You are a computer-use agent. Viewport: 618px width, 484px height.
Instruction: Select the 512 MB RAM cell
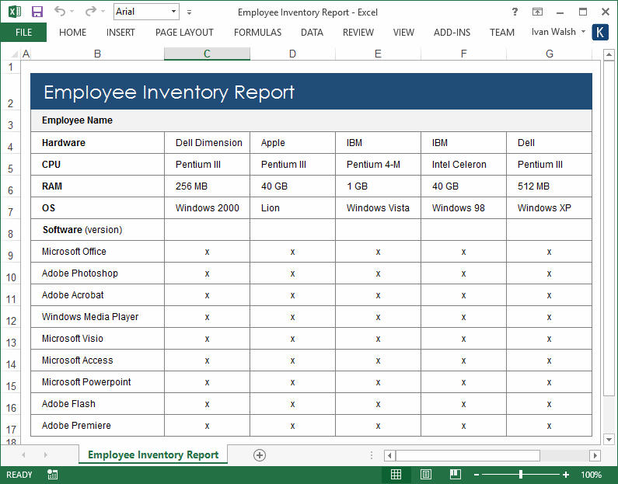click(550, 186)
